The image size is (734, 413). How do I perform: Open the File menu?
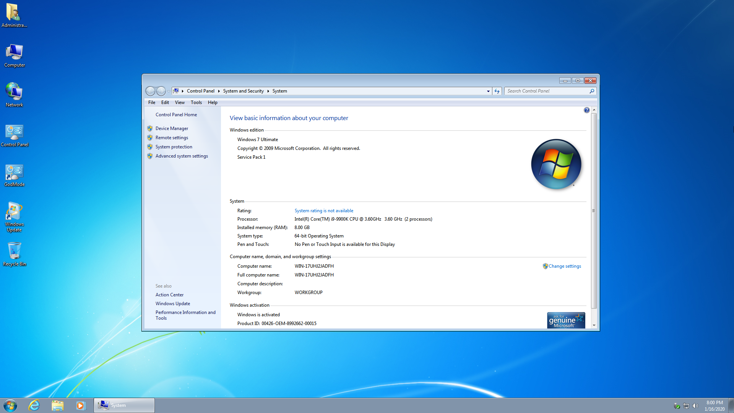click(x=152, y=102)
